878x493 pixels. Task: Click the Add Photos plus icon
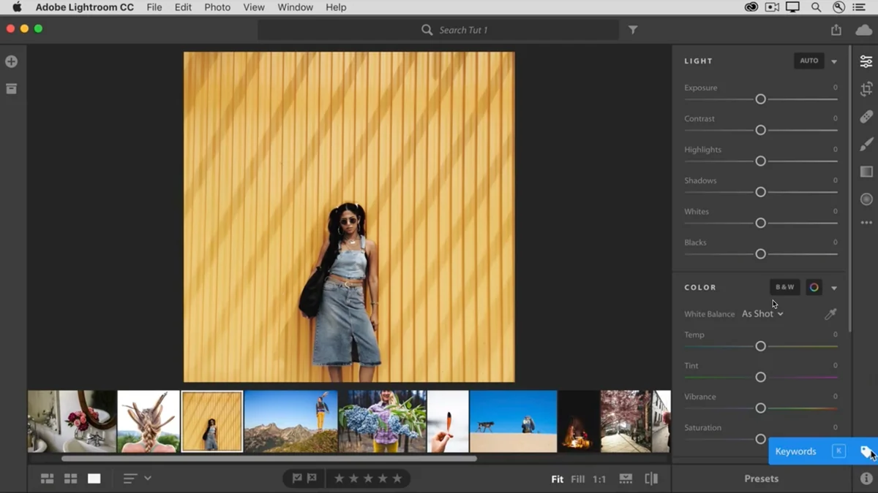pos(11,62)
